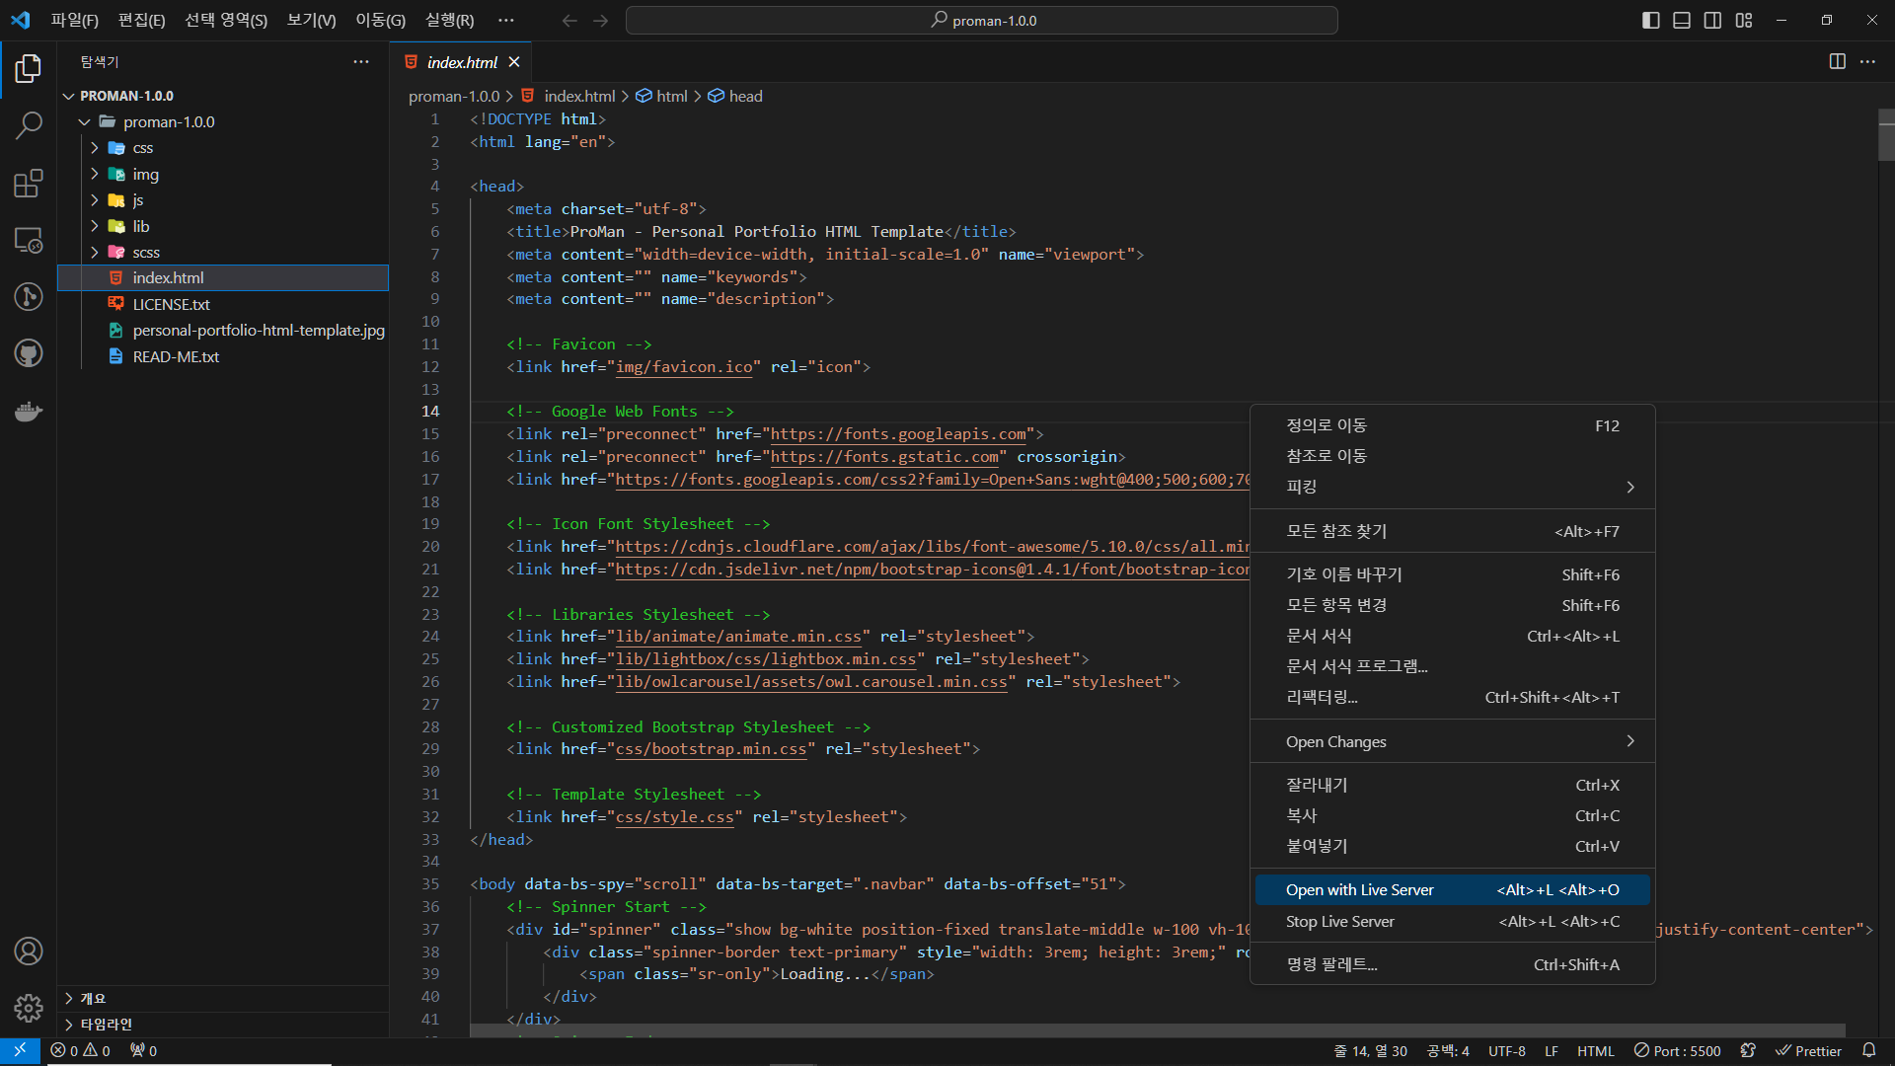Expand the 피킹 submenu arrow
1895x1066 pixels.
click(1630, 487)
